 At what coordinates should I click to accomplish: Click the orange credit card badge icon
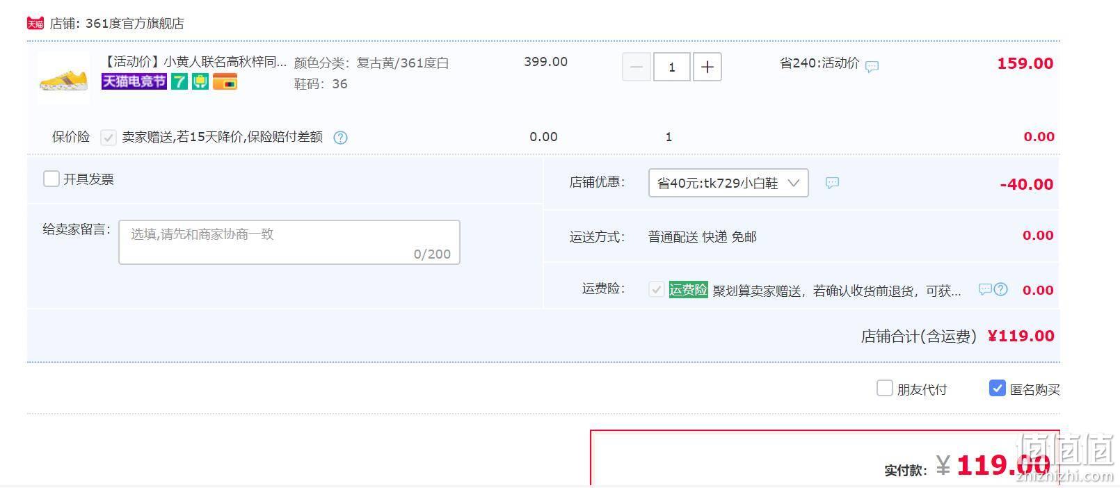tap(225, 82)
